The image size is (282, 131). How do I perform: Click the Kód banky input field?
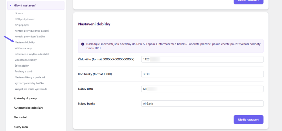tap(202, 74)
